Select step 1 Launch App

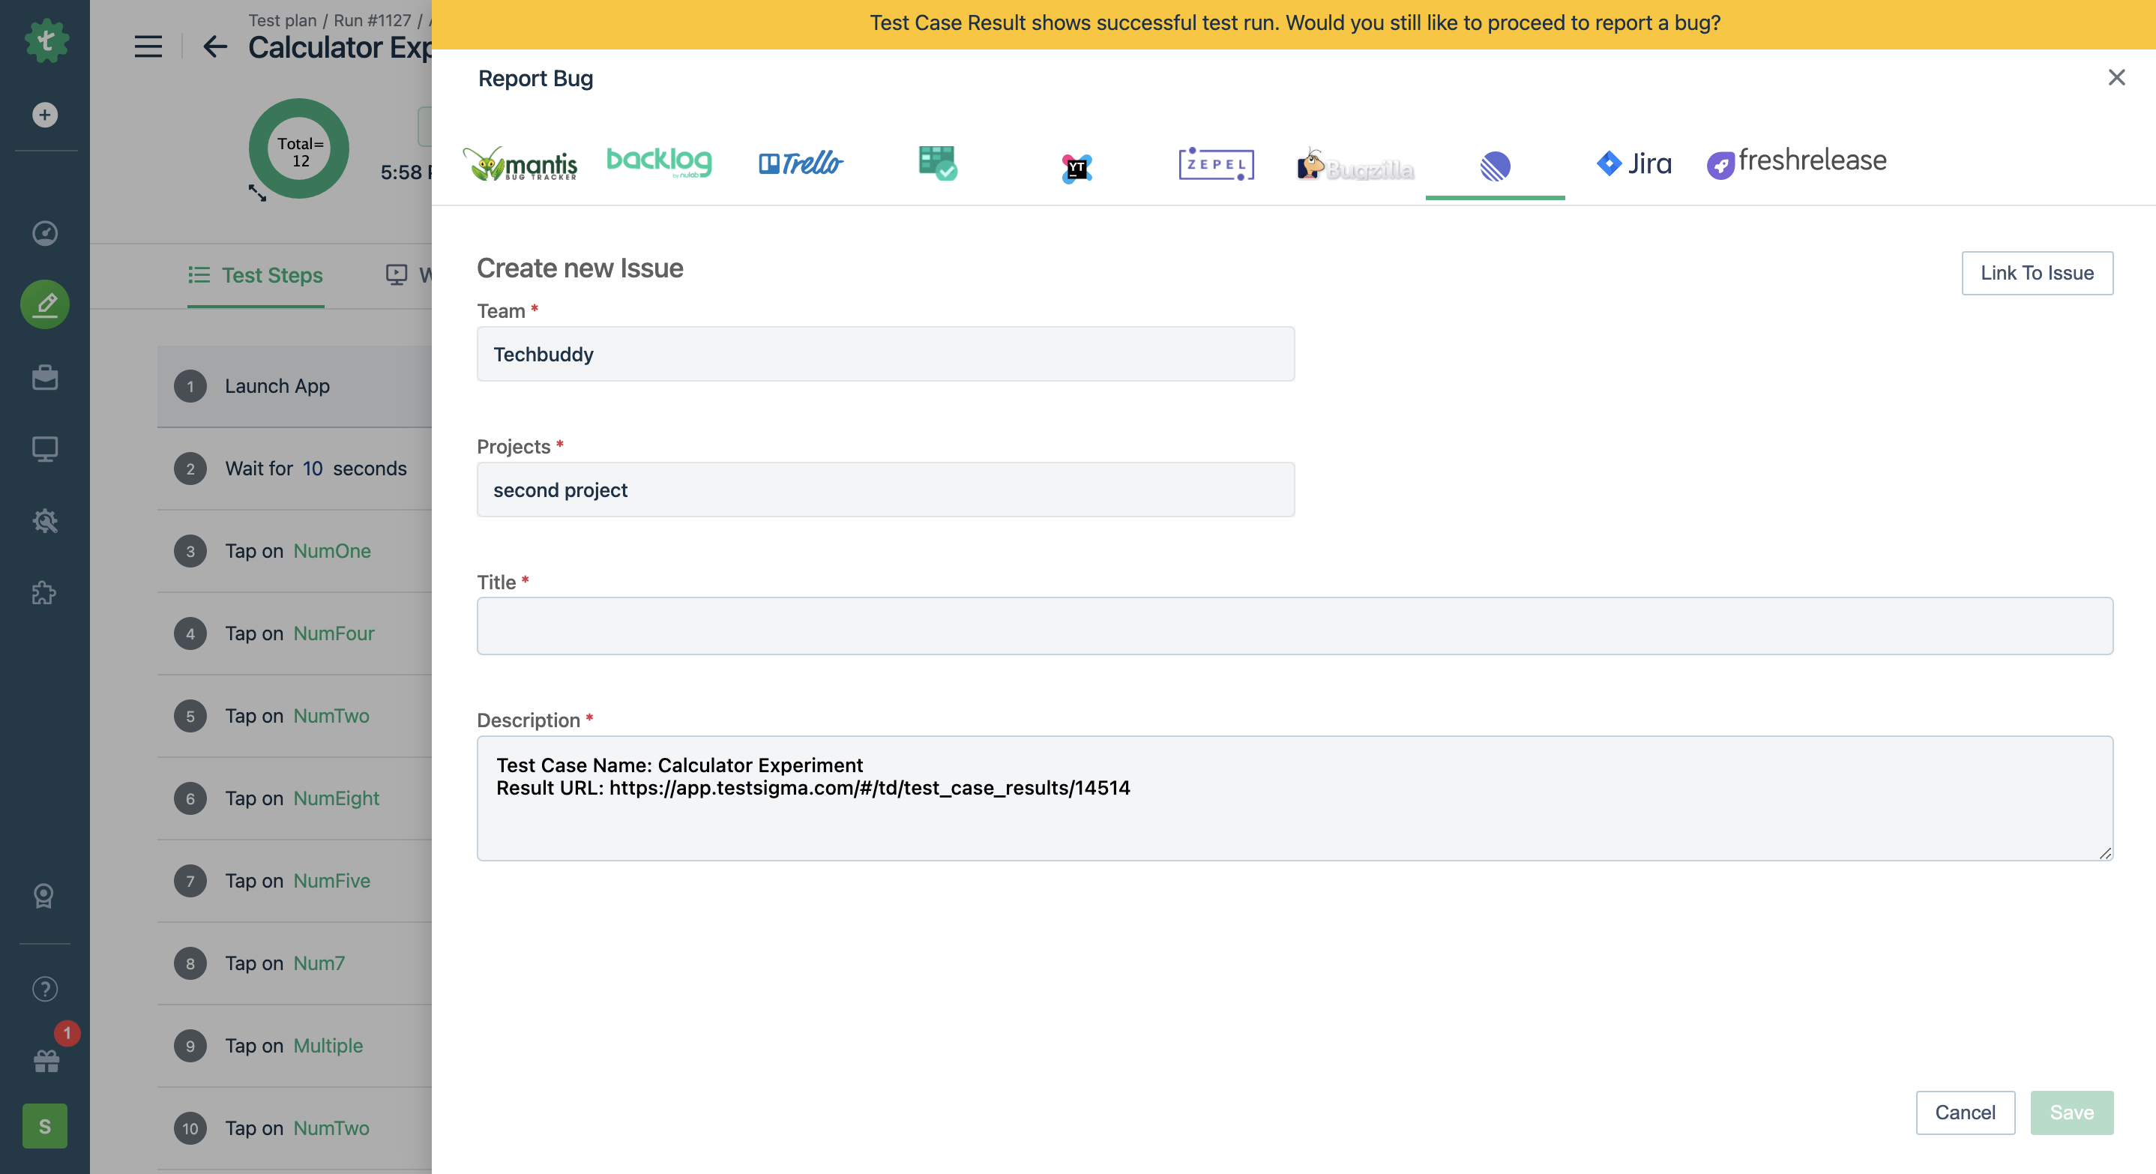(x=295, y=386)
